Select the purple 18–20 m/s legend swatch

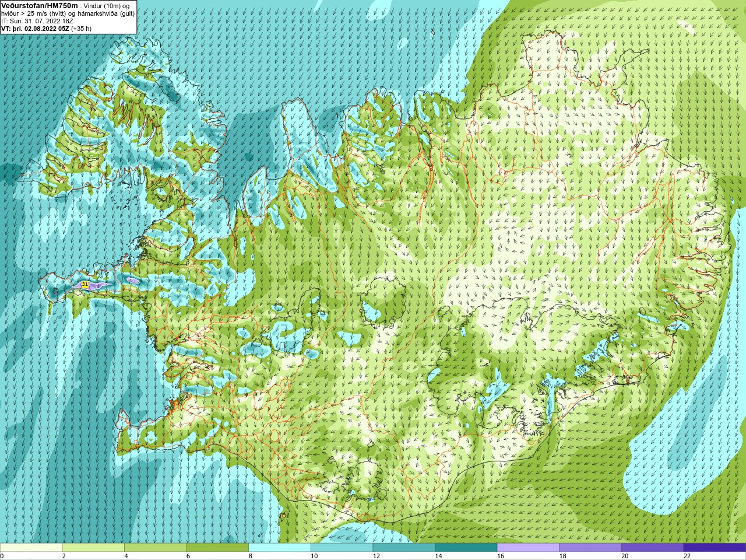[590, 548]
